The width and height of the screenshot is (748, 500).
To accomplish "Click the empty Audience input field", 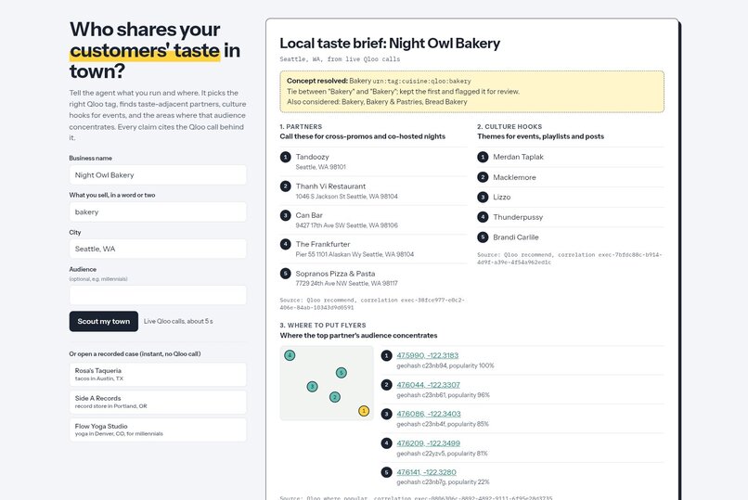I will [x=158, y=295].
